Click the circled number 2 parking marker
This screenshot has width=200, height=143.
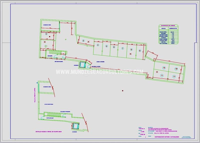tap(46, 34)
